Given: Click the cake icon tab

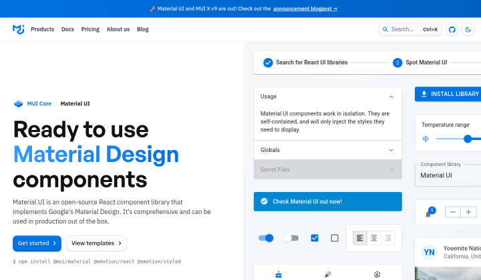Looking at the screenshot, I should 279,275.
